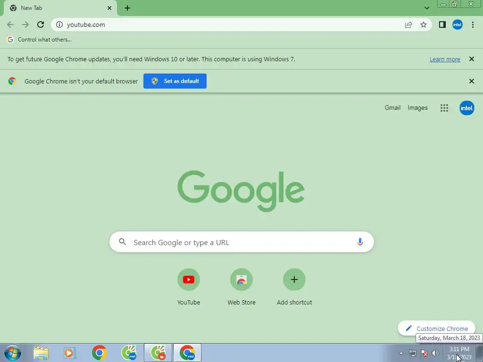Click the magnifier icon in search box
Image resolution: width=483 pixels, height=362 pixels.
[x=122, y=242]
